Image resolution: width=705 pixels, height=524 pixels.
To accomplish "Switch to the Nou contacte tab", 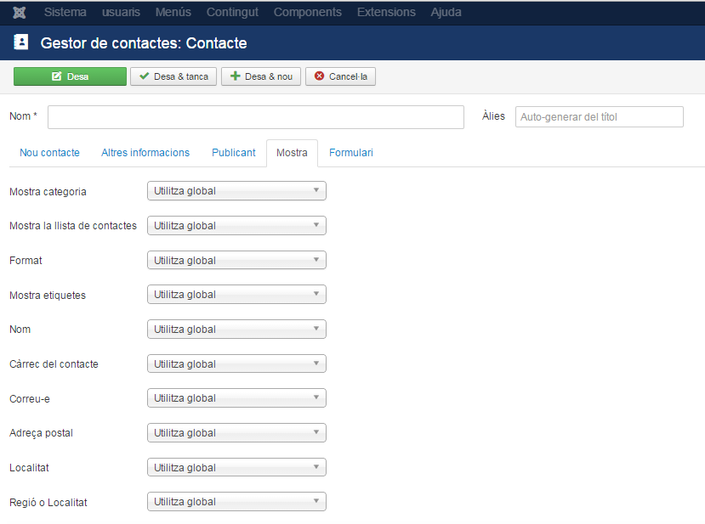I will point(49,153).
